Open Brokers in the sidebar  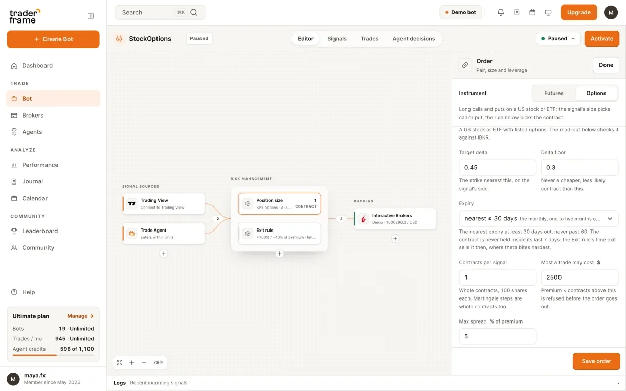point(53,115)
